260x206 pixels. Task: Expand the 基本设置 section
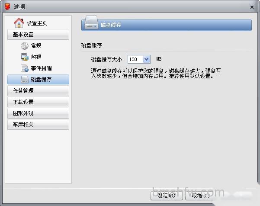pyautogui.click(x=39, y=35)
